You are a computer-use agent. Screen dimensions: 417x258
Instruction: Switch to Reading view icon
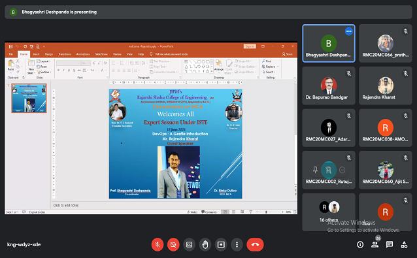[x=242, y=212]
